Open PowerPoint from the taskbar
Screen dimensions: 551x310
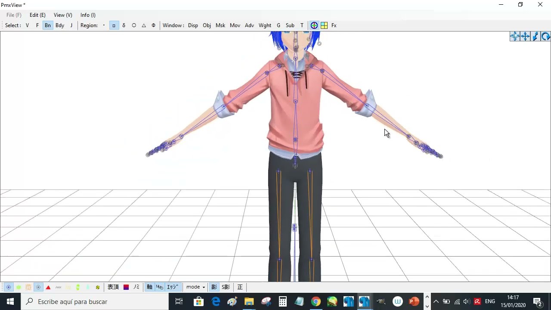click(414, 301)
